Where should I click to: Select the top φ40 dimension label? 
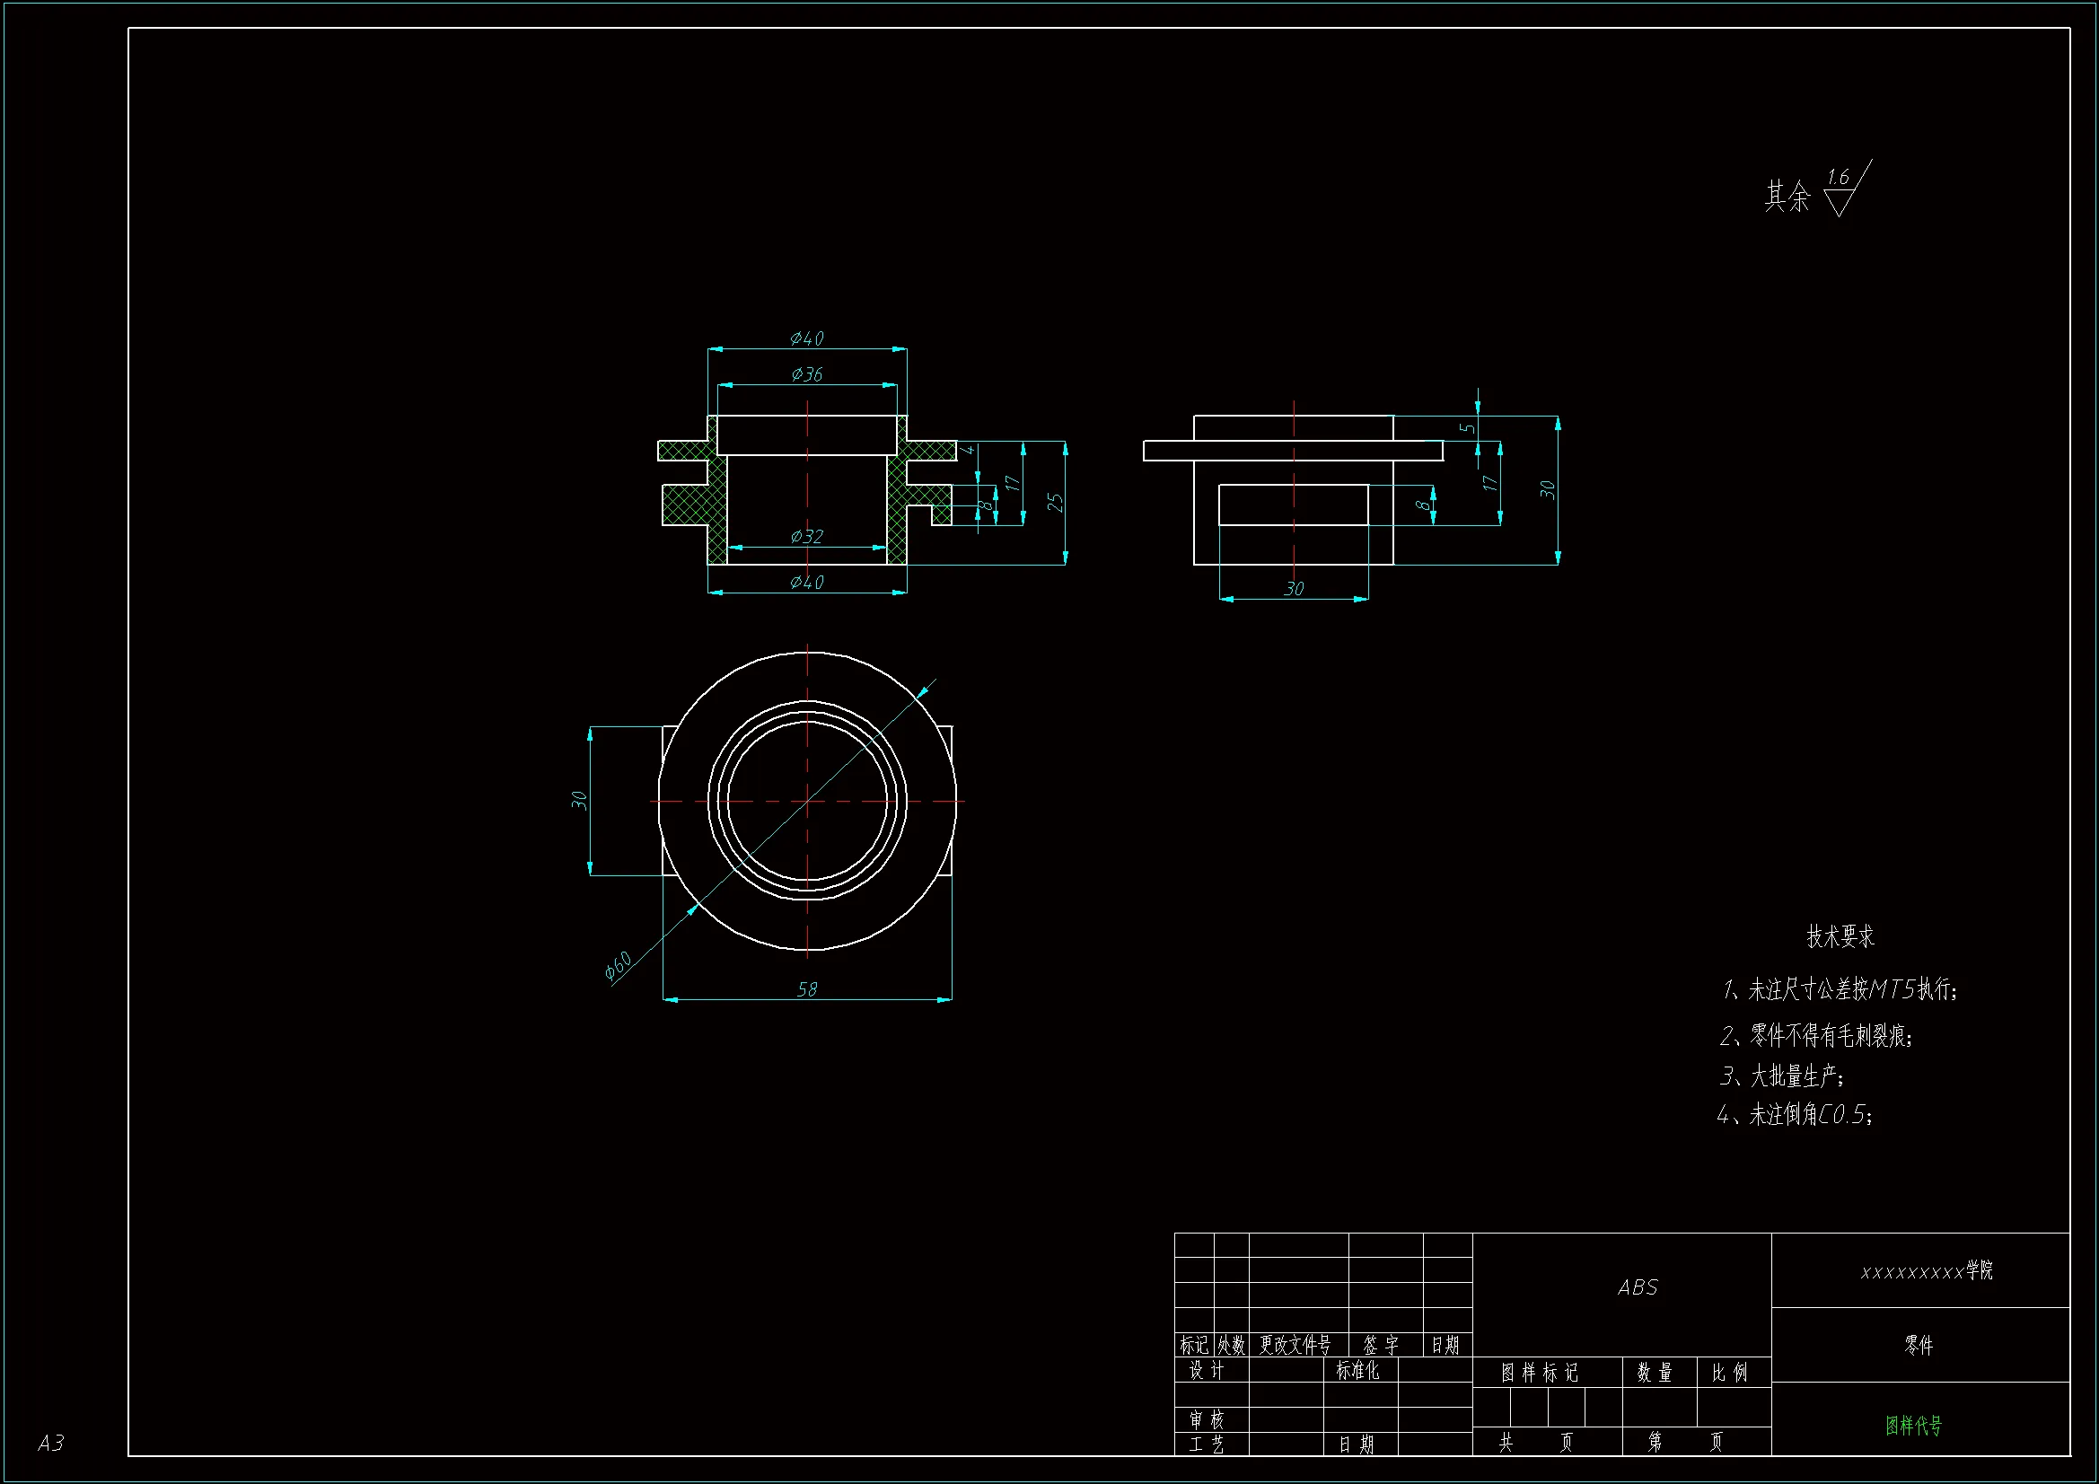[807, 338]
